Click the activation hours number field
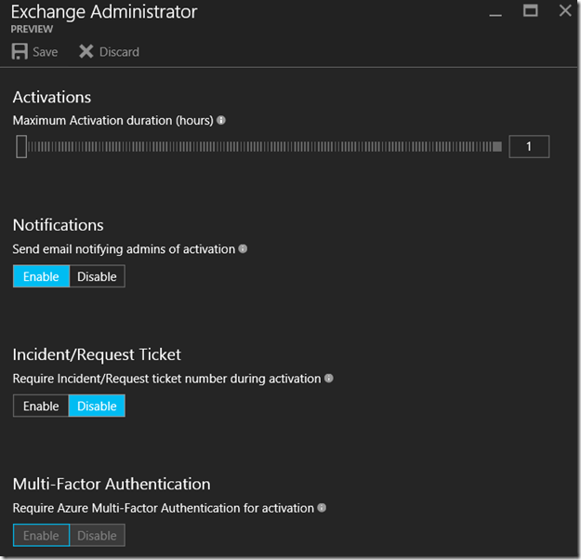Screen dimensions: 581x560 [x=529, y=146]
